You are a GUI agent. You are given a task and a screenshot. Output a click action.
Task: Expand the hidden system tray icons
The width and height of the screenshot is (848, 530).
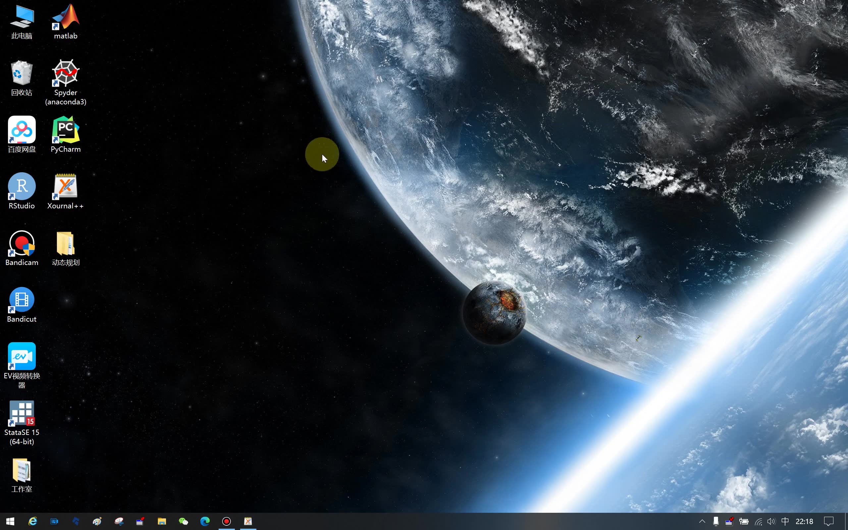(702, 521)
